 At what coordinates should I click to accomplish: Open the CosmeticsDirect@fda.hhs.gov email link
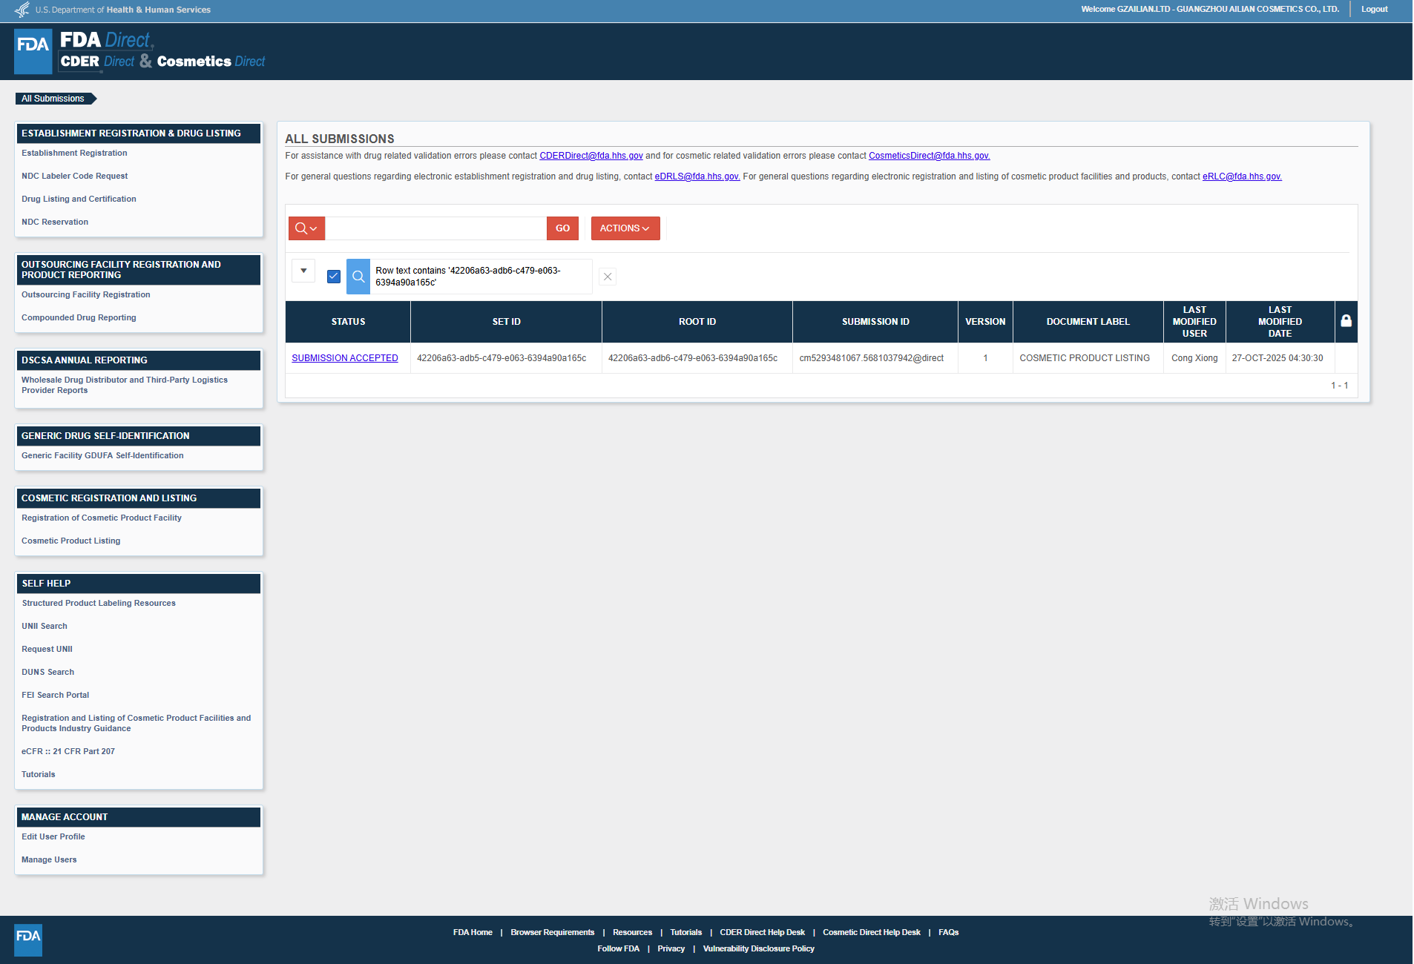click(x=929, y=156)
